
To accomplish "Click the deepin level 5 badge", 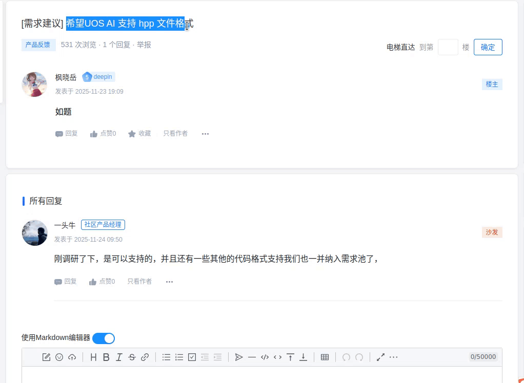I will click(98, 77).
